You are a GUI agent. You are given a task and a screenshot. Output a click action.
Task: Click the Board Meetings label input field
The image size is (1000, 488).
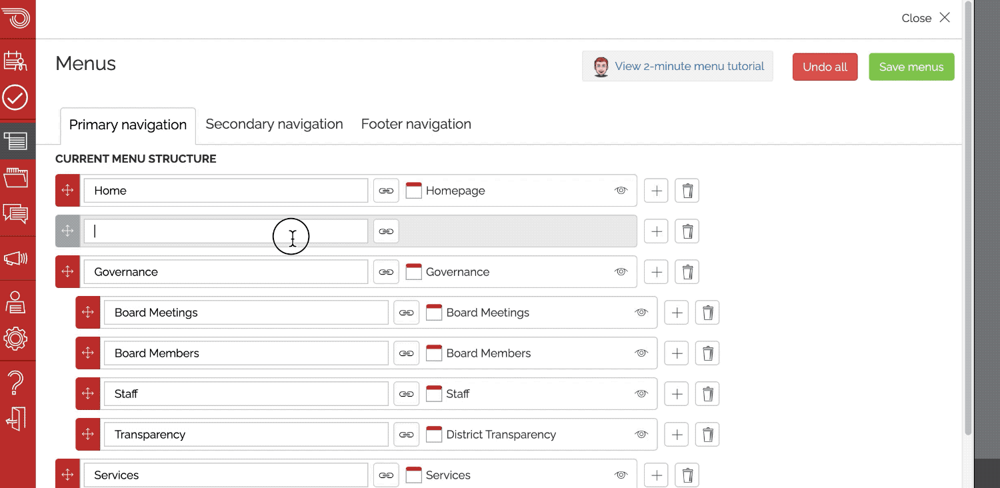[246, 313]
